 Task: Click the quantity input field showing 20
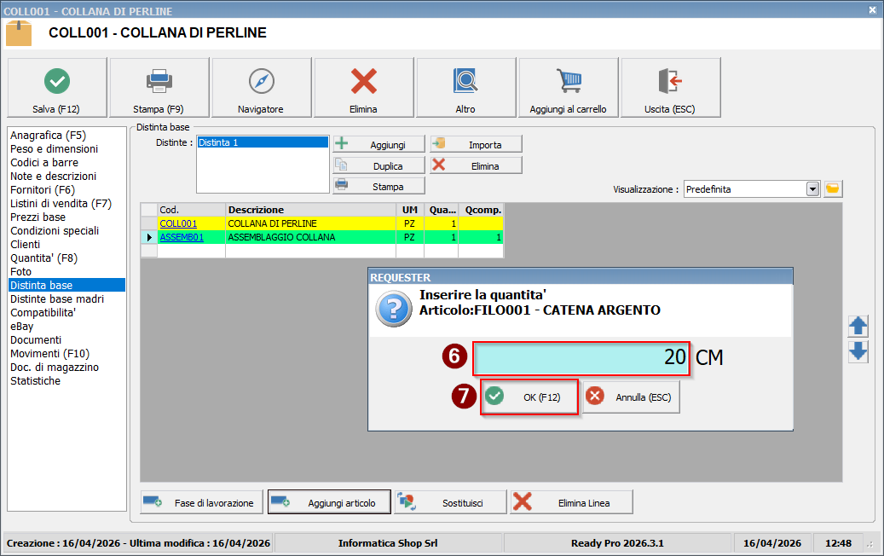coord(581,358)
